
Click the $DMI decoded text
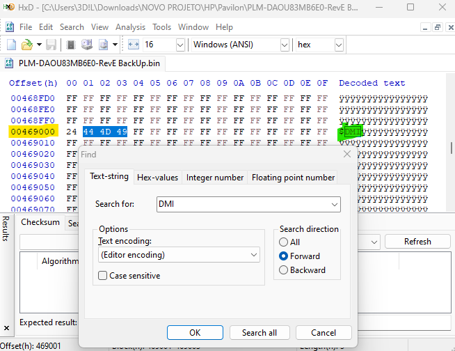(x=351, y=132)
